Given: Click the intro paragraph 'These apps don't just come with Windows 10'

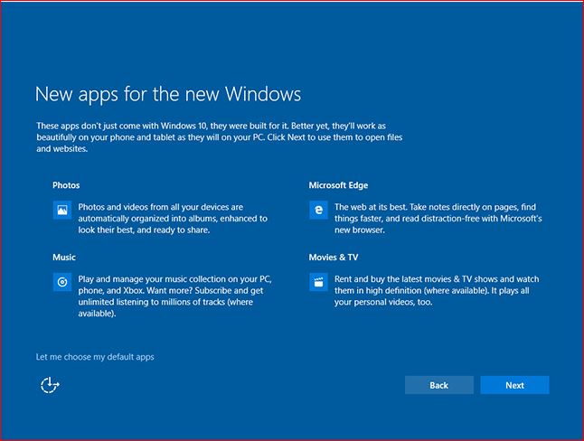Looking at the screenshot, I should coord(220,137).
